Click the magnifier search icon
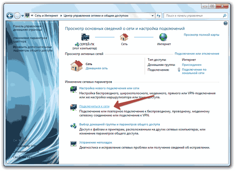 (x=225, y=16)
